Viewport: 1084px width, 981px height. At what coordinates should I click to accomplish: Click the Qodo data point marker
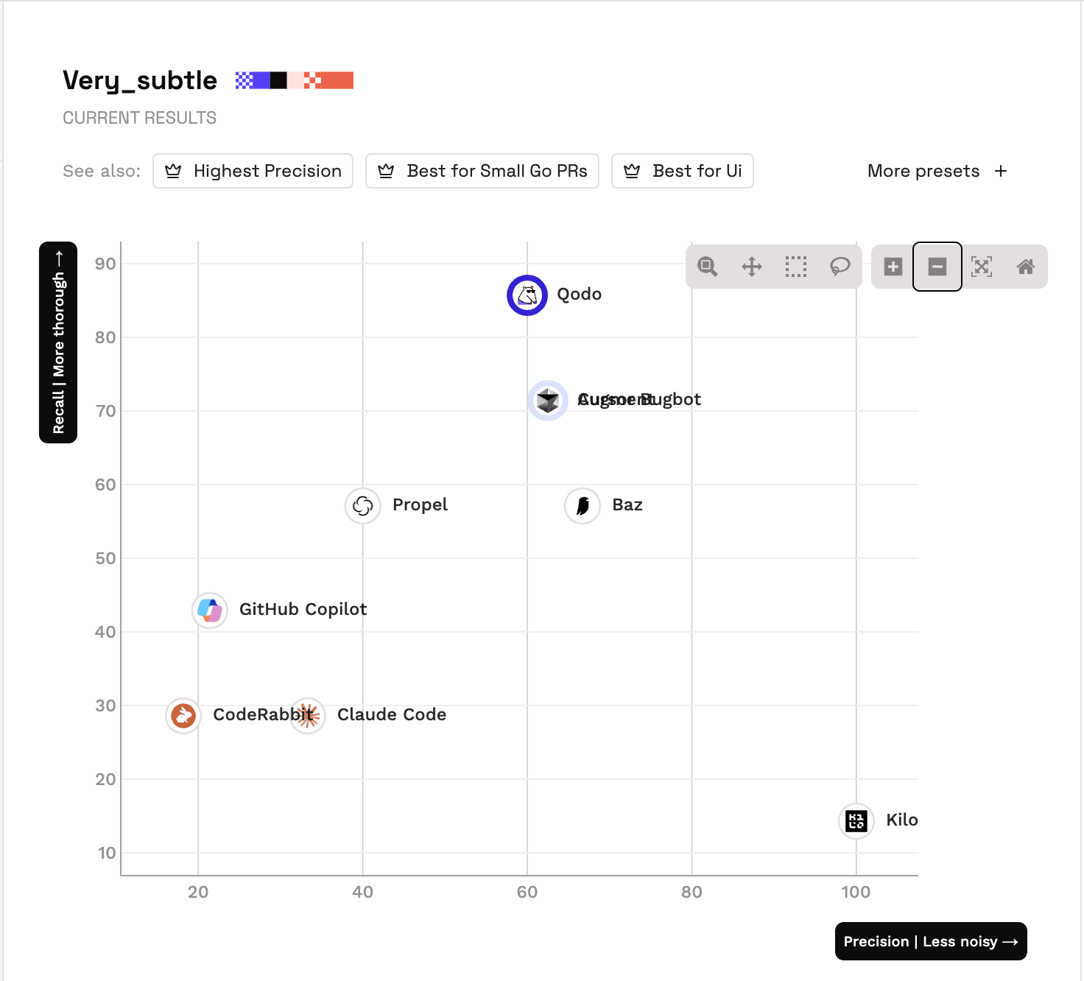pyautogui.click(x=527, y=295)
